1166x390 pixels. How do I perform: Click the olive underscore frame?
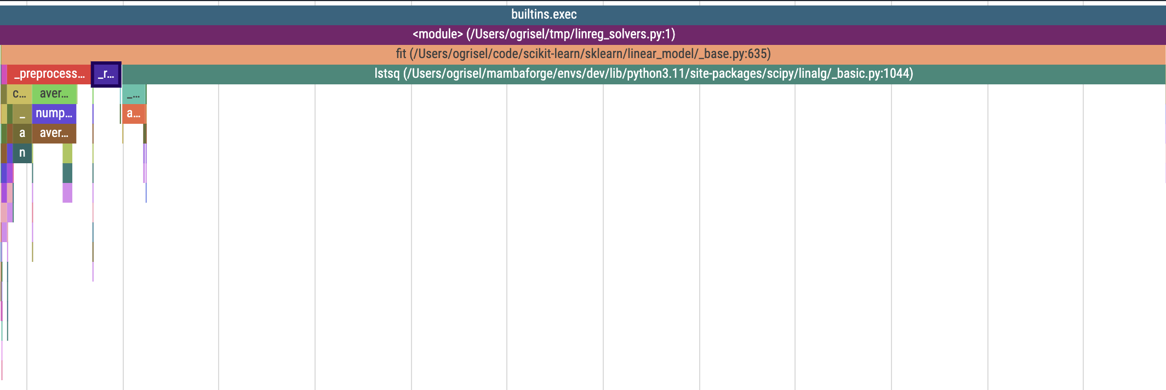click(22, 113)
